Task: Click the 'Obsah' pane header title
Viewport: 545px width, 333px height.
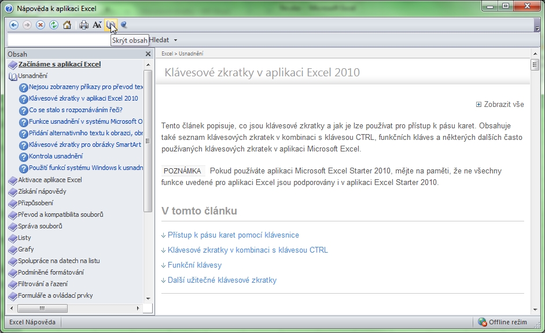Action: click(17, 54)
